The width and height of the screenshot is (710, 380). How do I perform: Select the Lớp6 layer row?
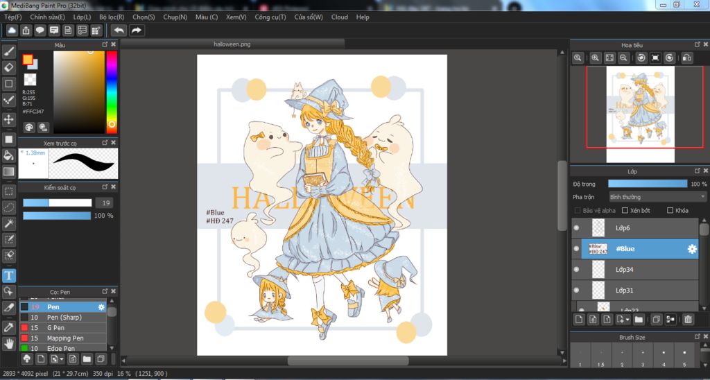tap(635, 228)
